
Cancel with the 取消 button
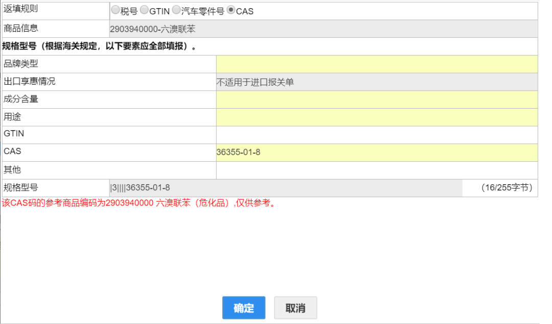(295, 308)
